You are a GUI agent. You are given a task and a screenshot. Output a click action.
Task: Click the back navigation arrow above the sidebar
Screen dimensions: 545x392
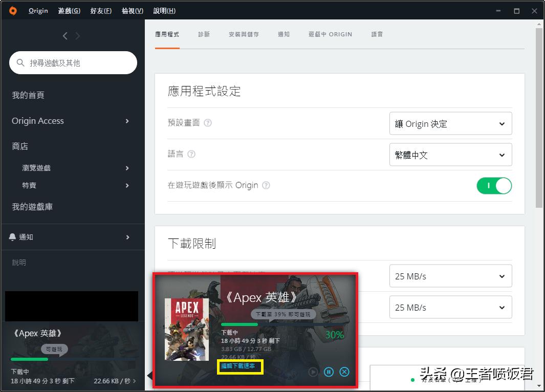click(x=65, y=36)
